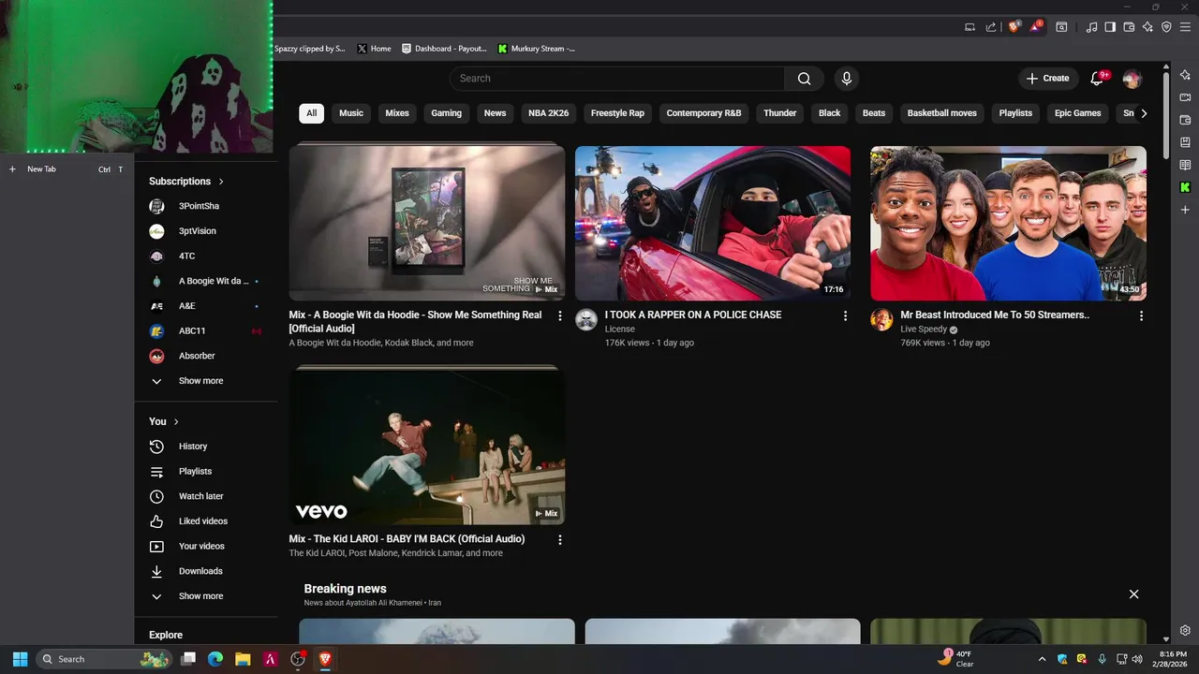Add a new sidebar item with plus icon
The height and width of the screenshot is (674, 1199).
[x=1185, y=210]
